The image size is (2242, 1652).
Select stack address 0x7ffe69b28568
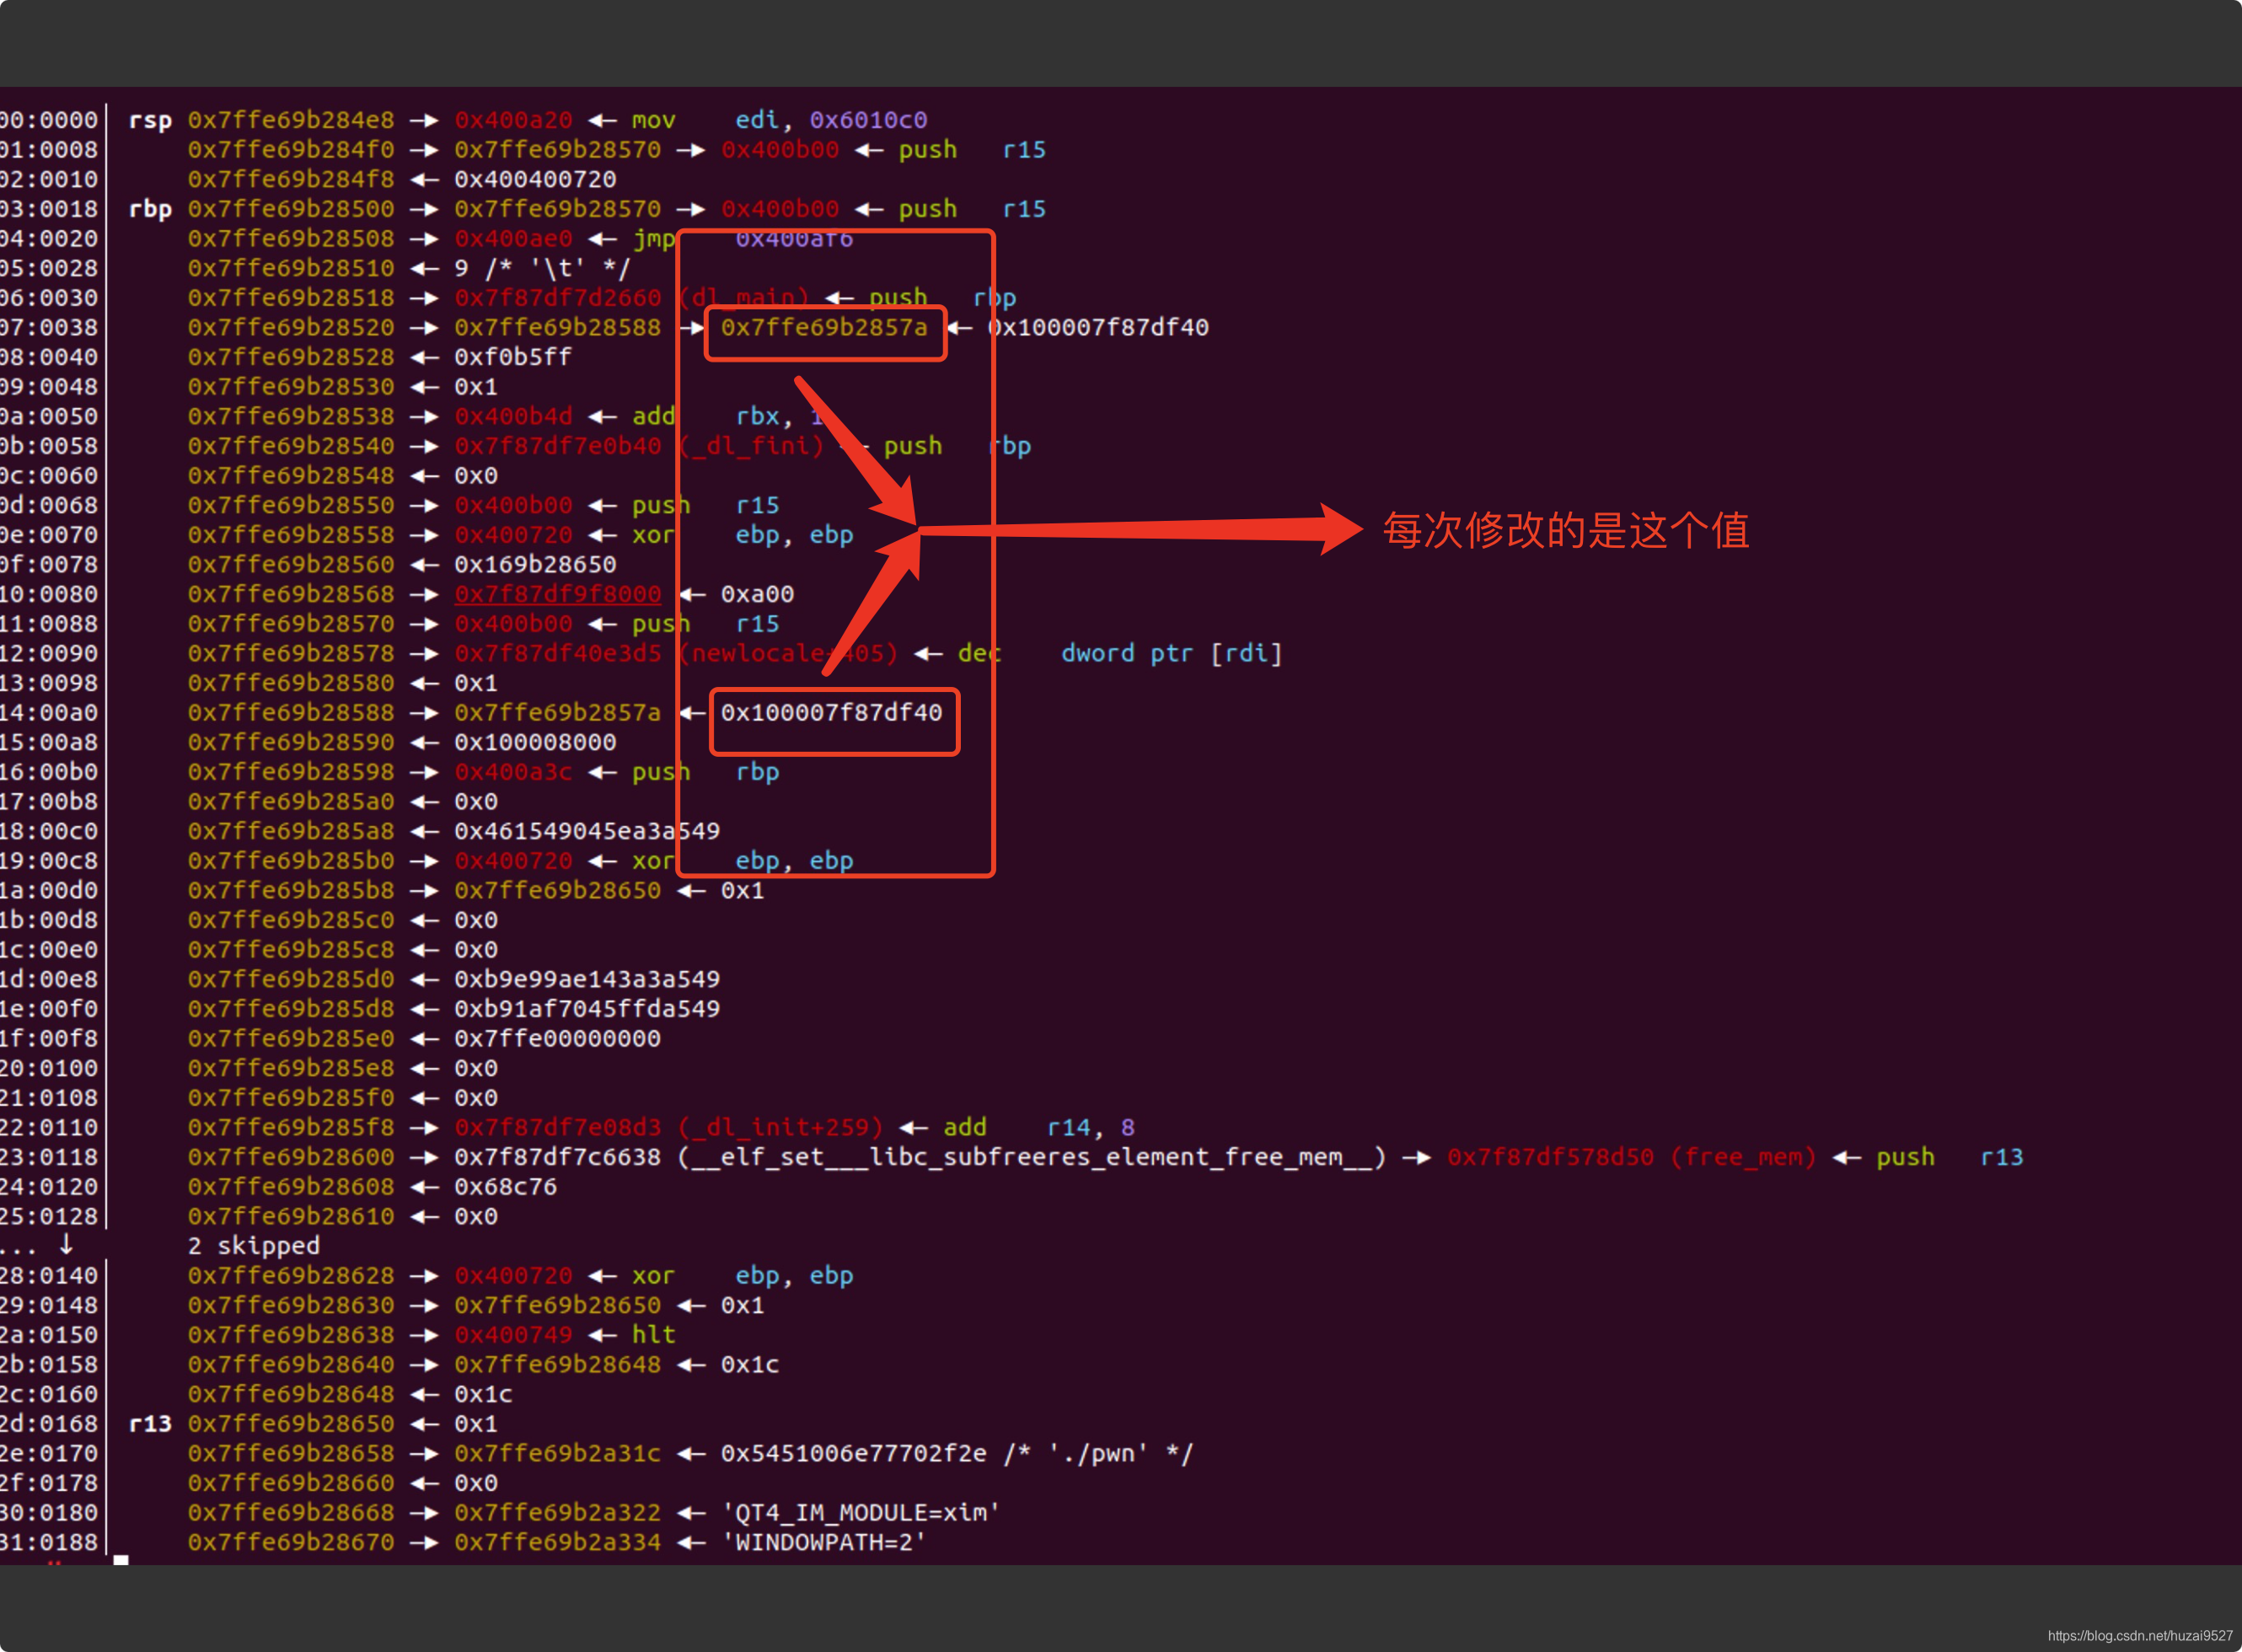[291, 594]
